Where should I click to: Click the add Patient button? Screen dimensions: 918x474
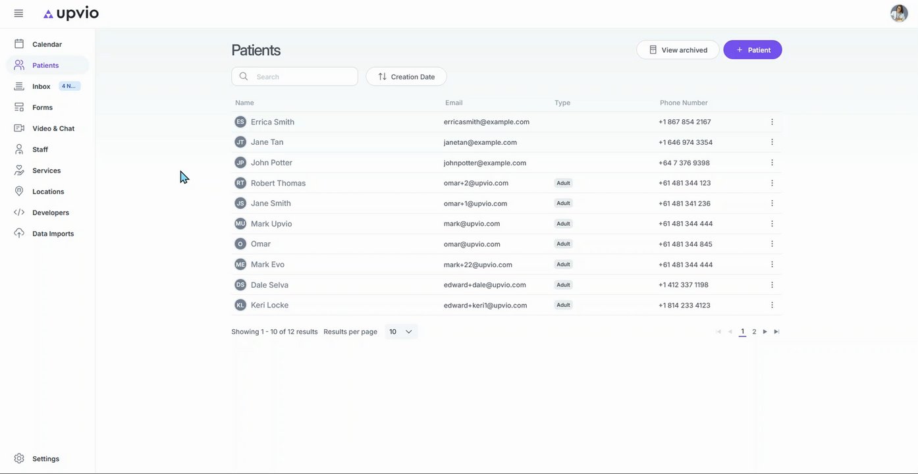(753, 50)
